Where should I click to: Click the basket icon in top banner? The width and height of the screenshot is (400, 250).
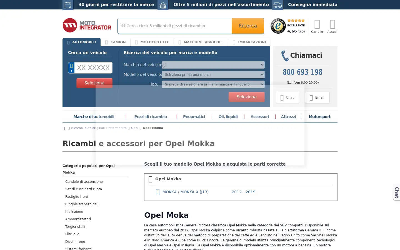pos(163,5)
